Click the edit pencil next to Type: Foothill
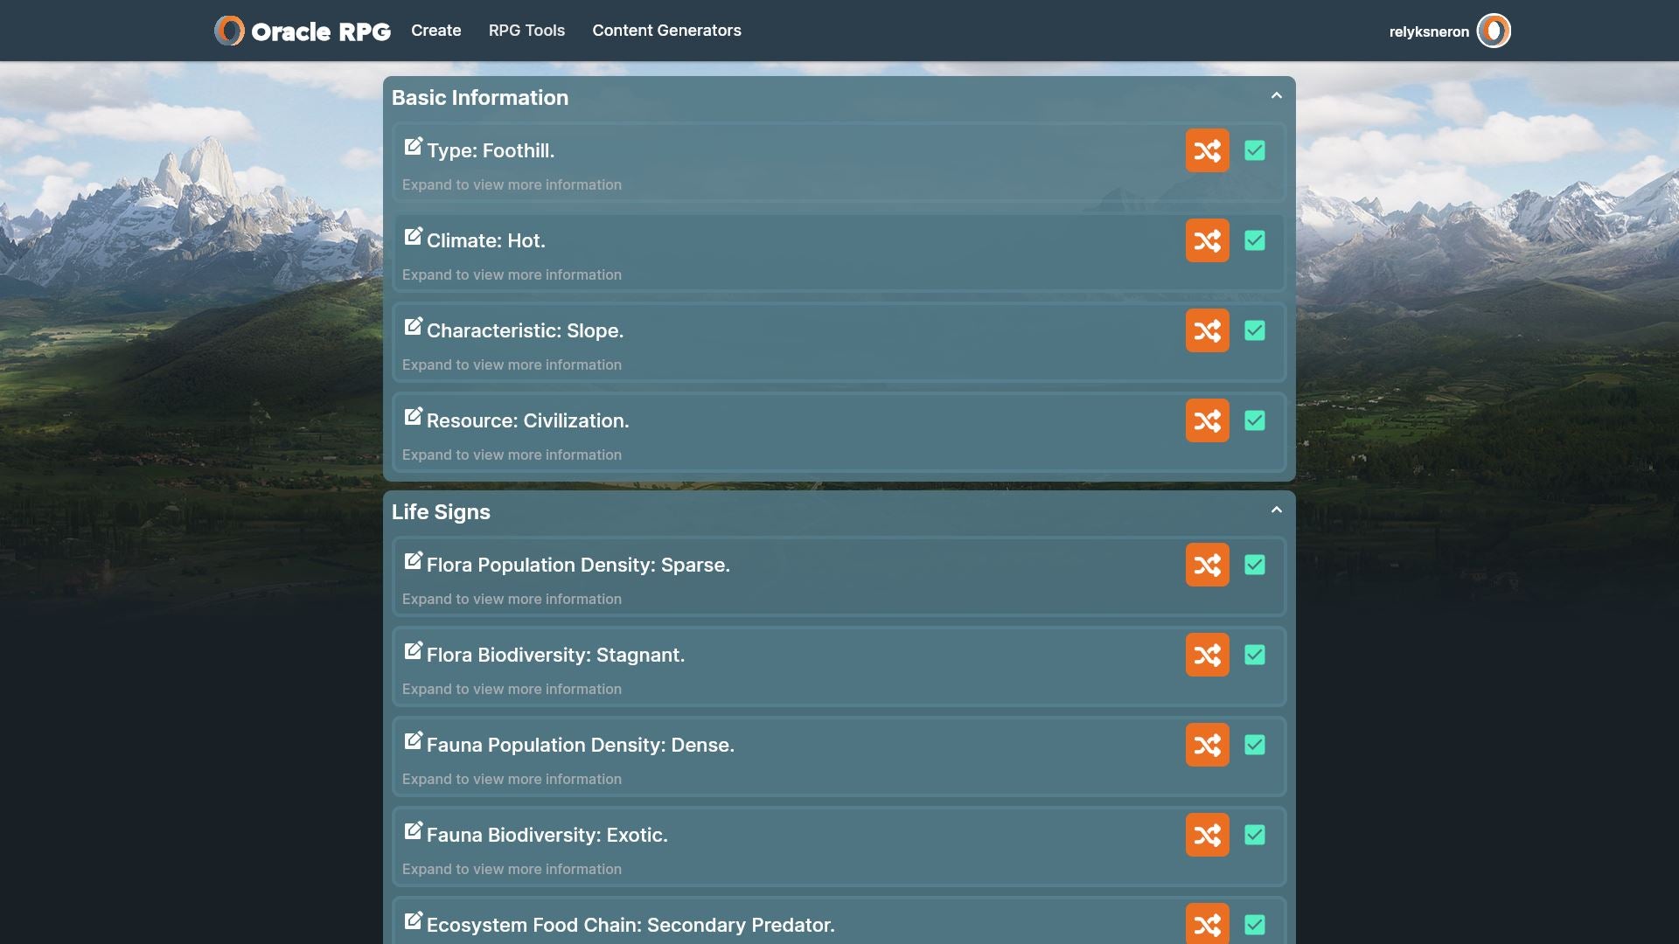This screenshot has height=944, width=1679. click(x=413, y=147)
